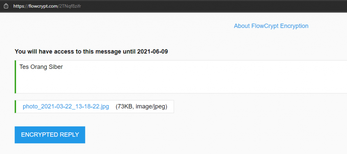This screenshot has height=154, width=347.
Task: Click the 73KB image/jpeg attachment size label
Action: (x=141, y=107)
